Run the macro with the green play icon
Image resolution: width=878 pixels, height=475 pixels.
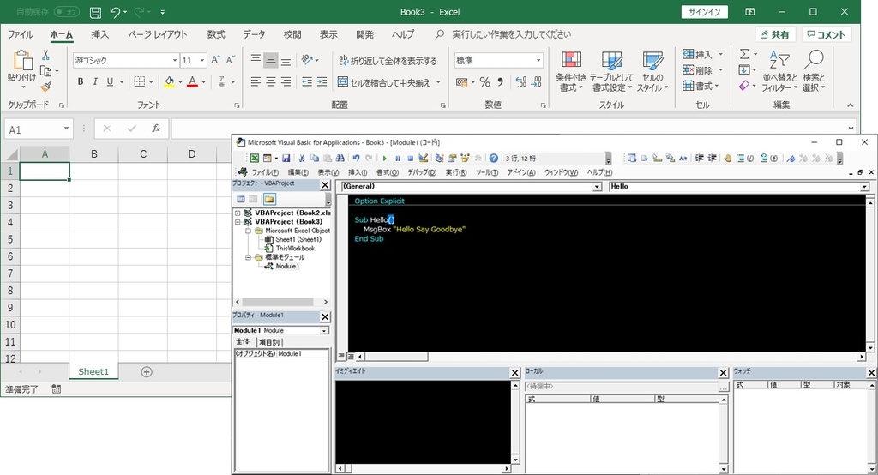click(385, 159)
